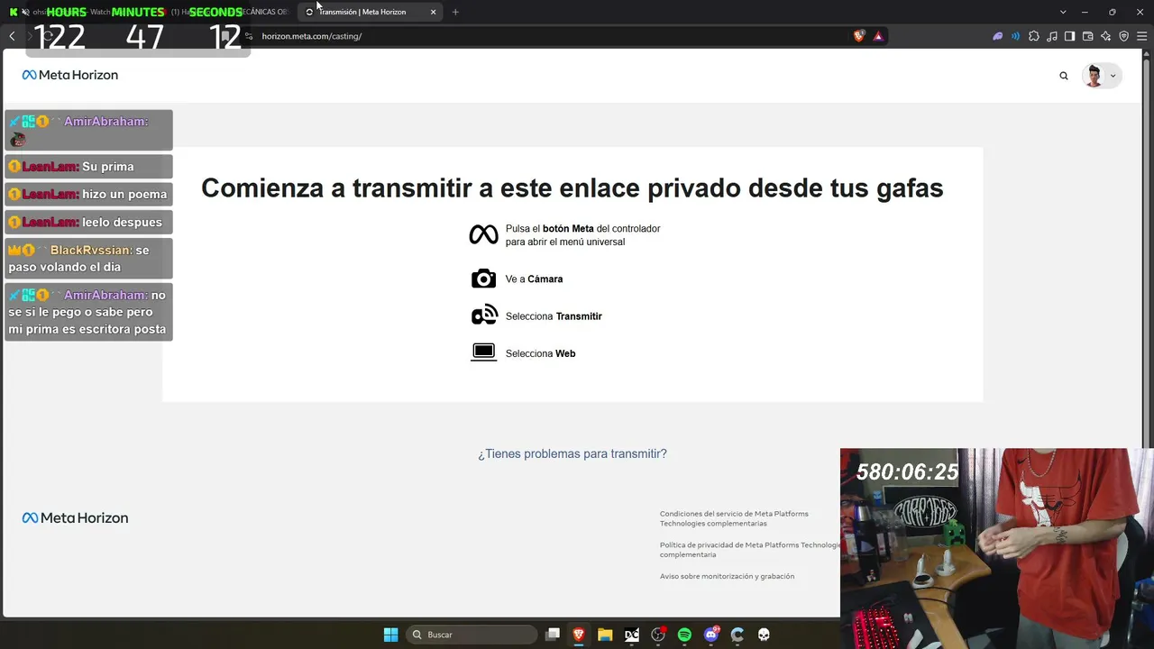1154x649 pixels.
Task: Open the Leo AI sparkle icon
Action: [1105, 36]
